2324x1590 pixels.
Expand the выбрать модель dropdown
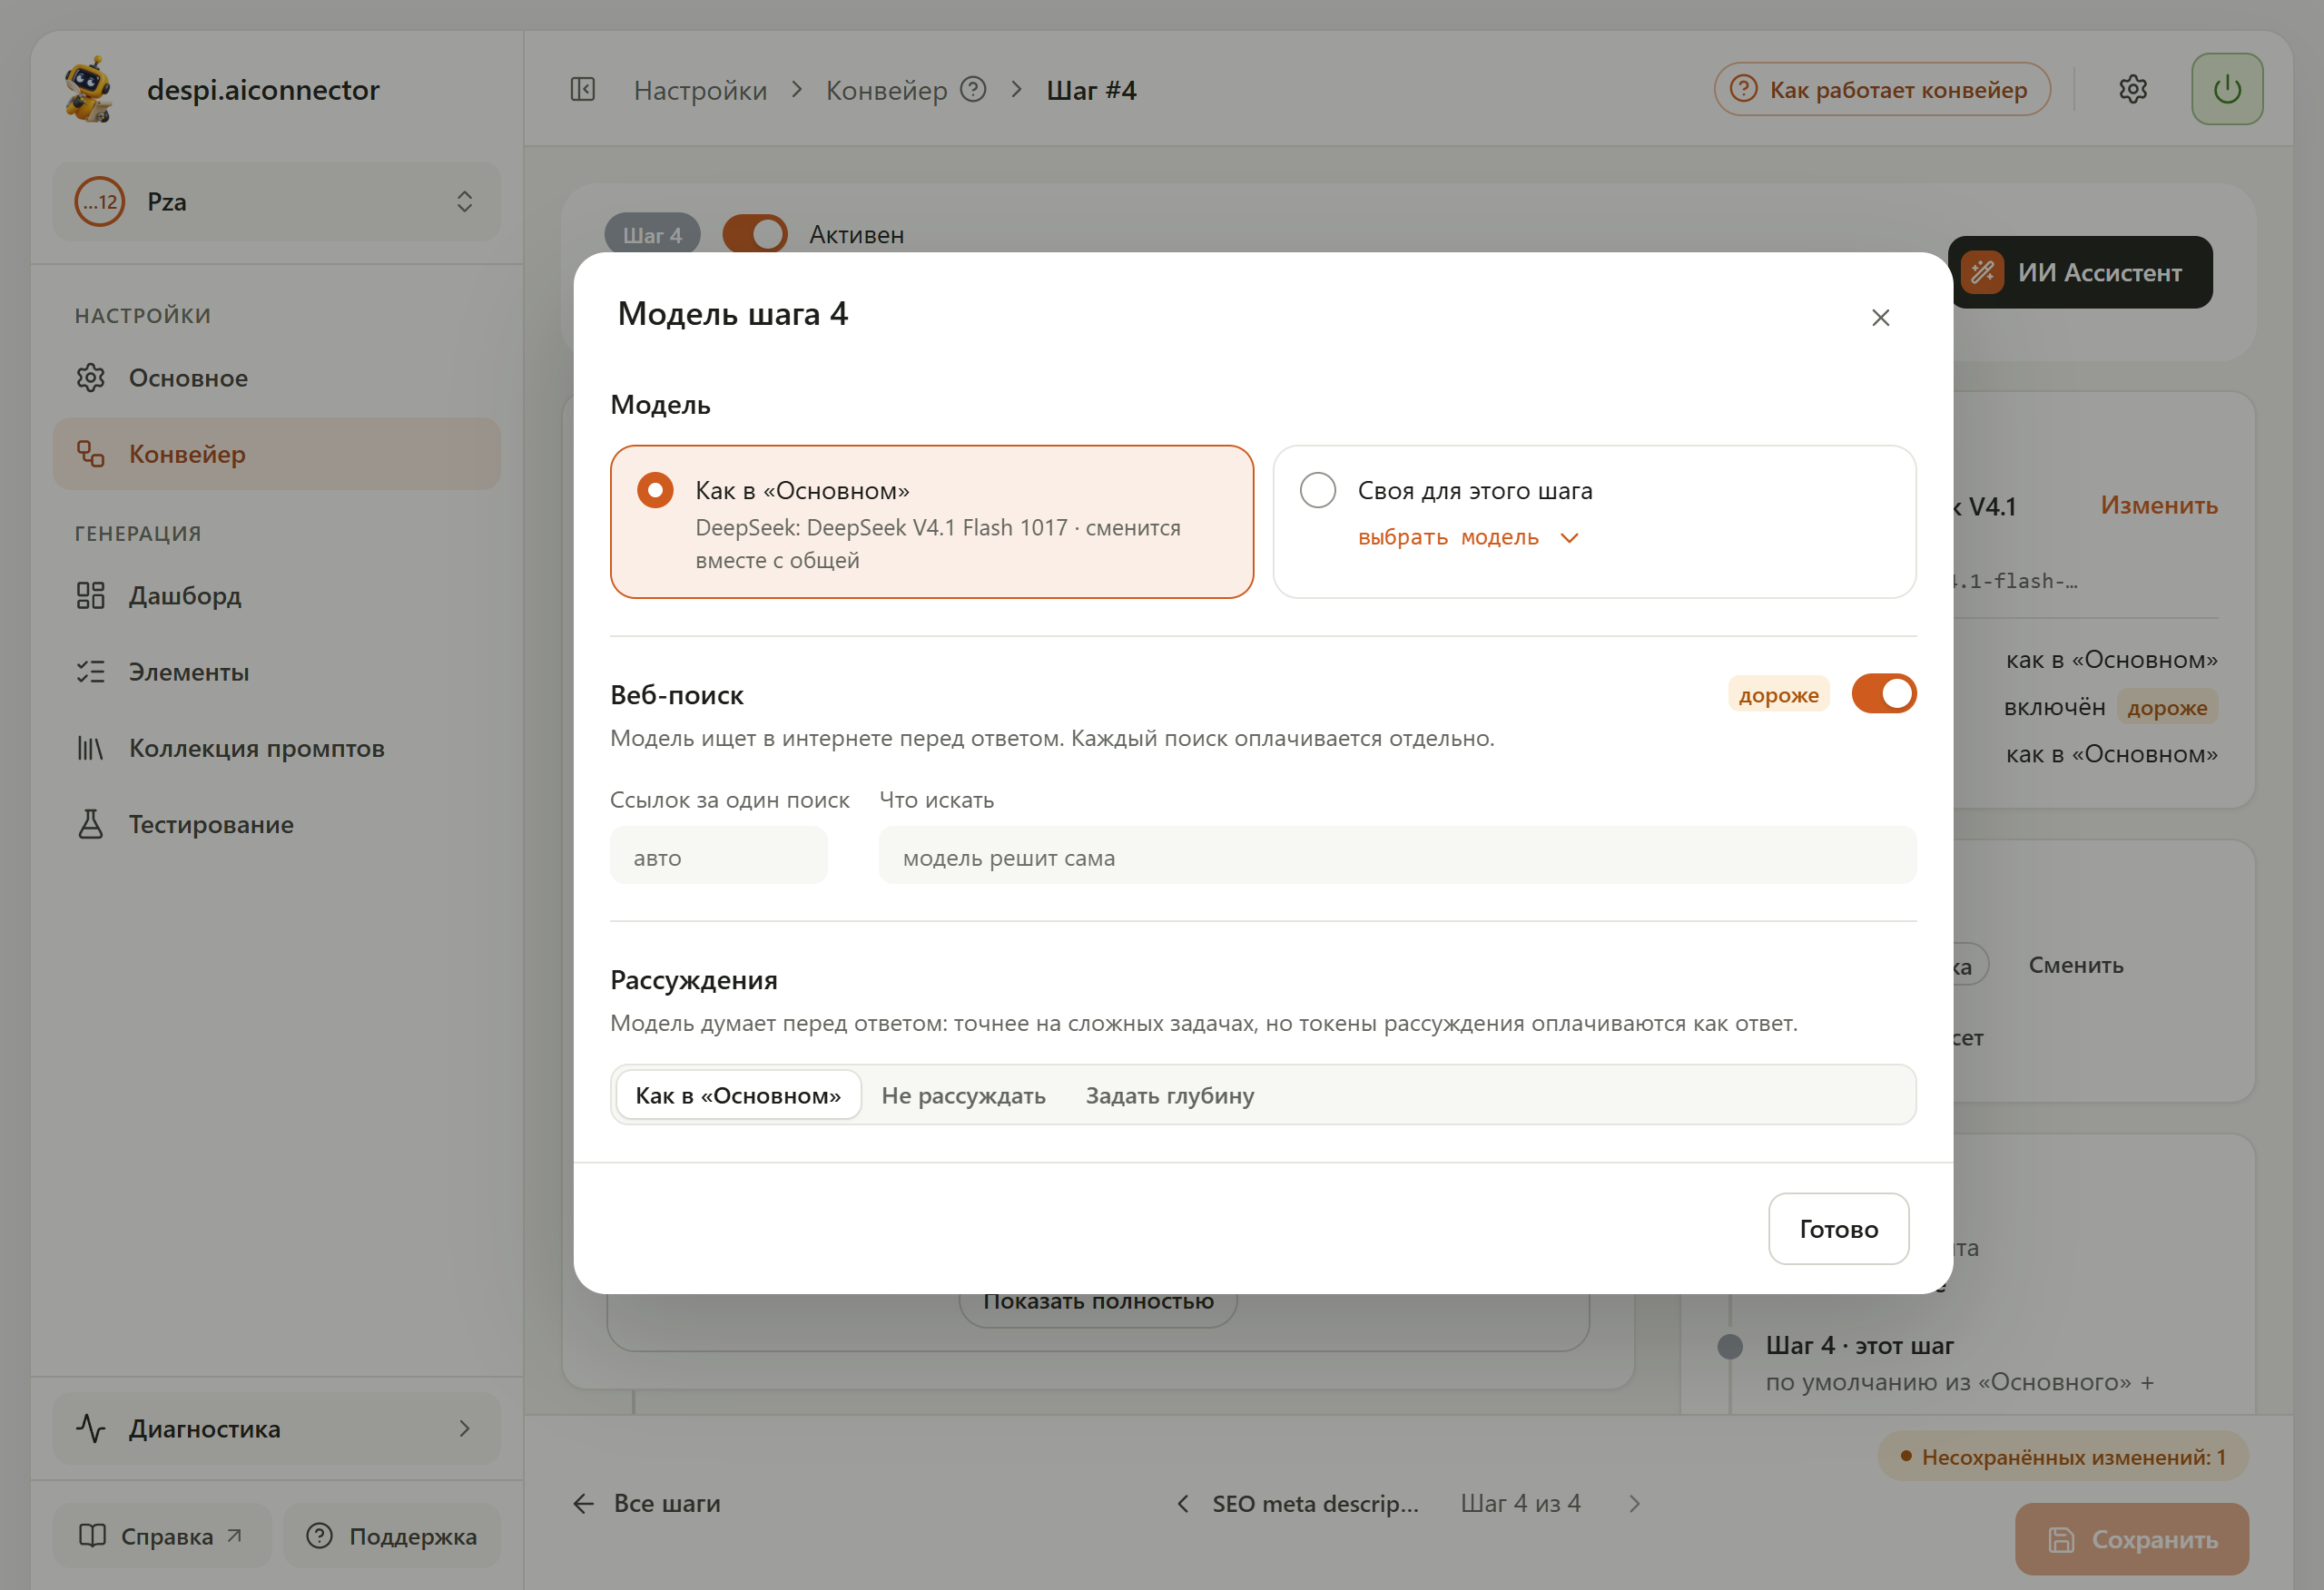tap(1468, 538)
